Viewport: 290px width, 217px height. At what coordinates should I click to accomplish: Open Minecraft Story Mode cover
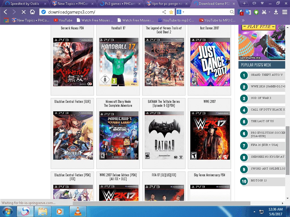119,135
